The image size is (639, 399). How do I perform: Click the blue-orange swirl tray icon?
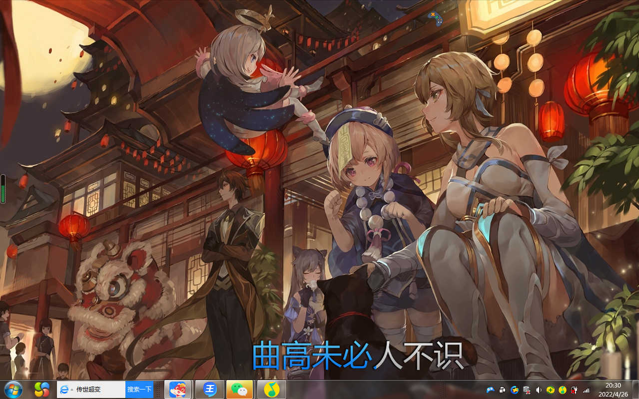click(515, 390)
